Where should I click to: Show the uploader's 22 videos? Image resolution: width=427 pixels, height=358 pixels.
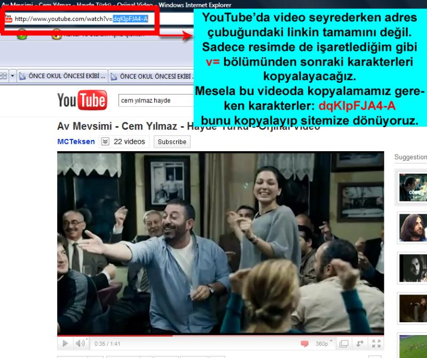[x=129, y=142]
